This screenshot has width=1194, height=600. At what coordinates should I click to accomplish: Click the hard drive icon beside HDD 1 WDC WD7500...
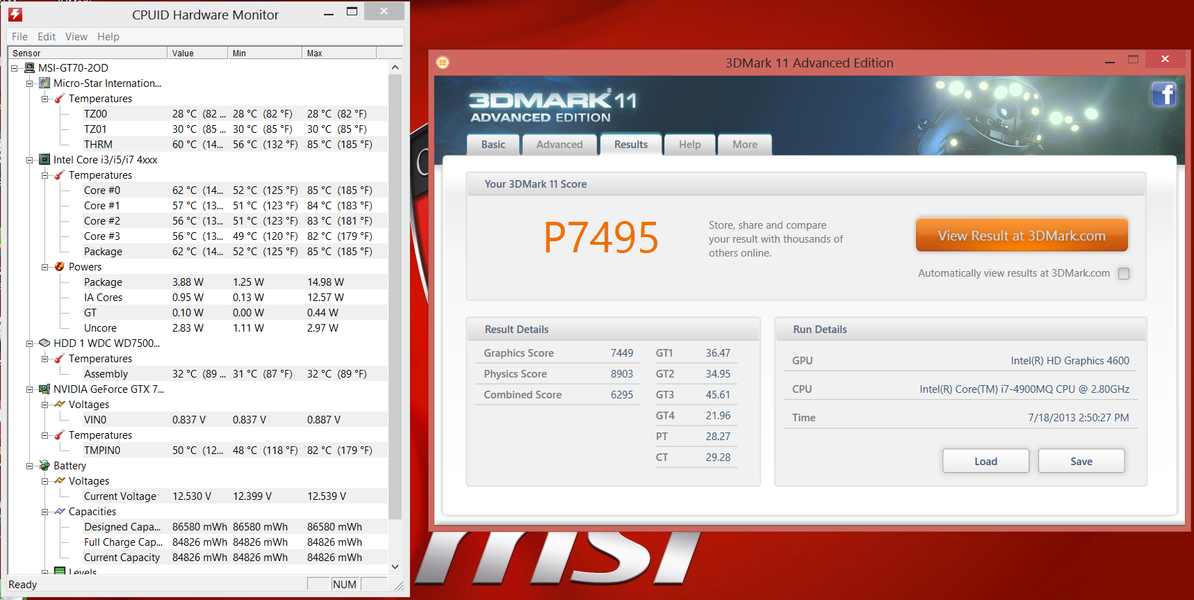(44, 343)
